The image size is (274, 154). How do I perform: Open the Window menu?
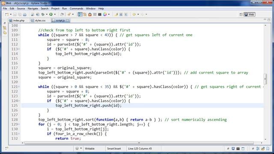coord(91,9)
